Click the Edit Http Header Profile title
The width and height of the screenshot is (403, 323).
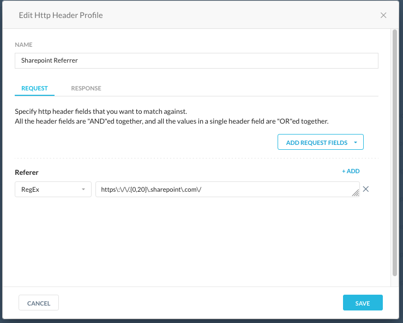[61, 15]
